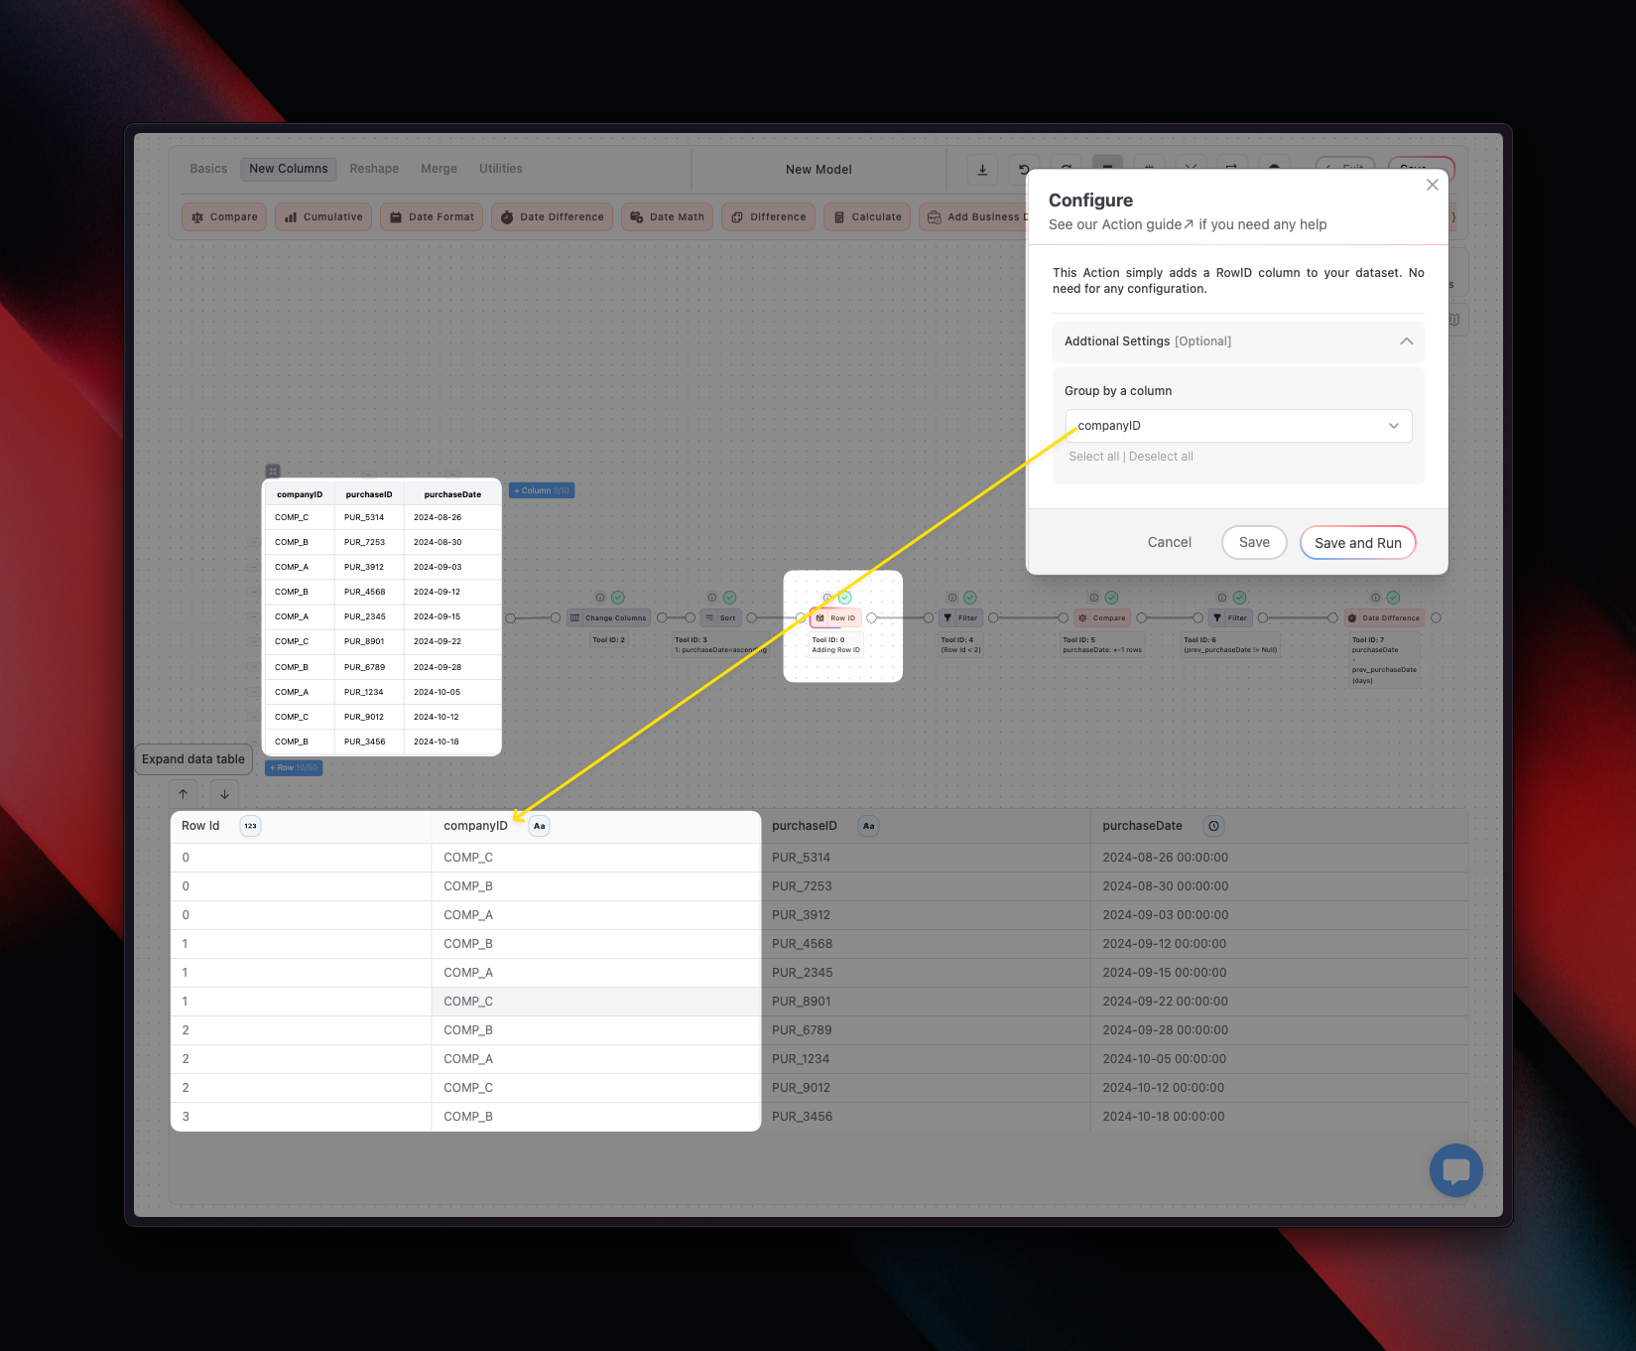The height and width of the screenshot is (1351, 1636).
Task: Choose the Date Math action tool
Action: 667,216
